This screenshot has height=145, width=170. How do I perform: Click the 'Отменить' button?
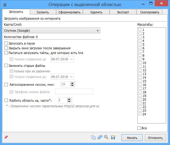pos(155,138)
